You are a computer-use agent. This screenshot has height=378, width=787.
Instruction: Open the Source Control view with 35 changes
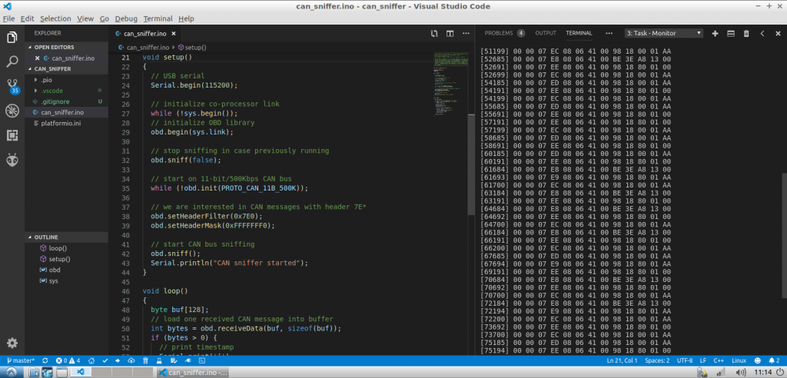click(12, 86)
